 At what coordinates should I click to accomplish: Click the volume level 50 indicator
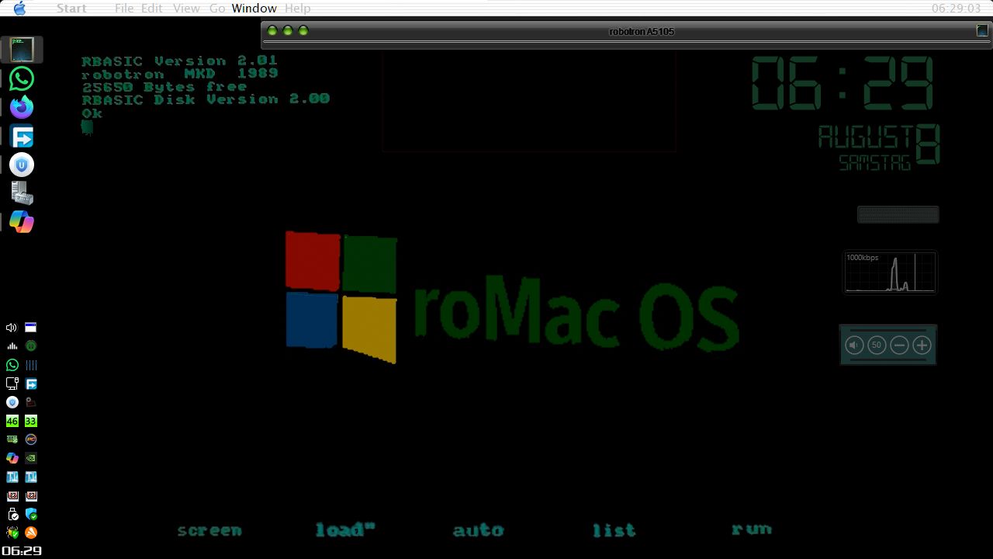(877, 345)
